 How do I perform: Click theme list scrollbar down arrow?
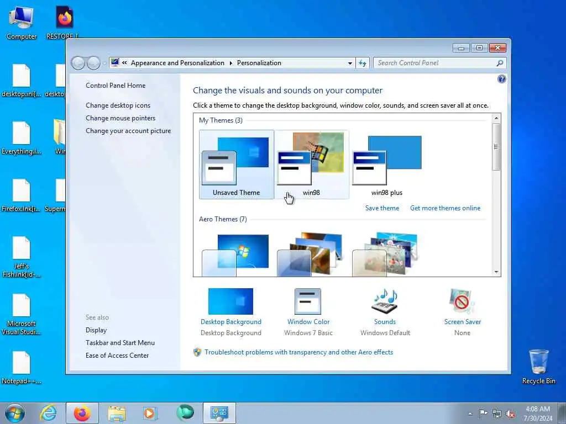pyautogui.click(x=496, y=272)
